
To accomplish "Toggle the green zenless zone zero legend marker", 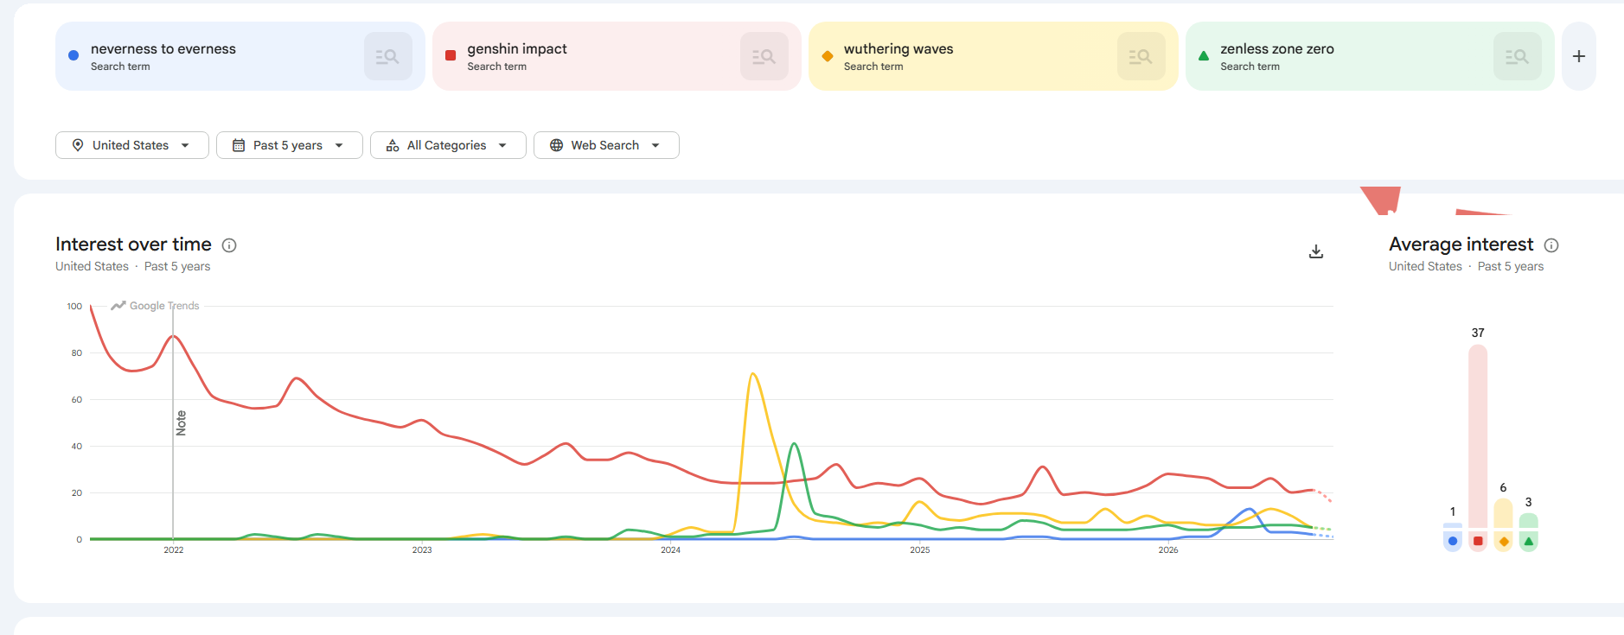I will (x=1528, y=541).
